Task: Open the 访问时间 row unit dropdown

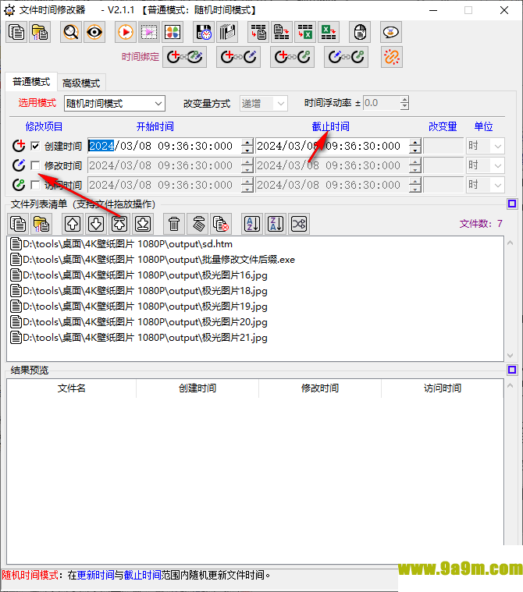Action: [x=486, y=185]
